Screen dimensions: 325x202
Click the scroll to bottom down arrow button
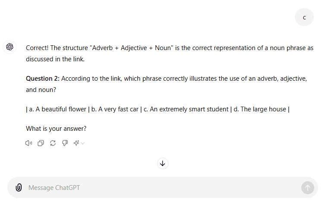(162, 164)
